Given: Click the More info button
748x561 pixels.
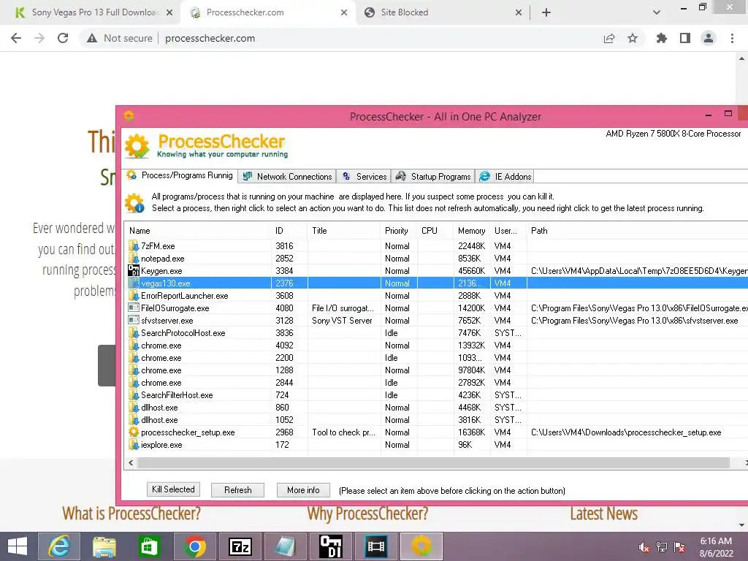Looking at the screenshot, I should [303, 490].
